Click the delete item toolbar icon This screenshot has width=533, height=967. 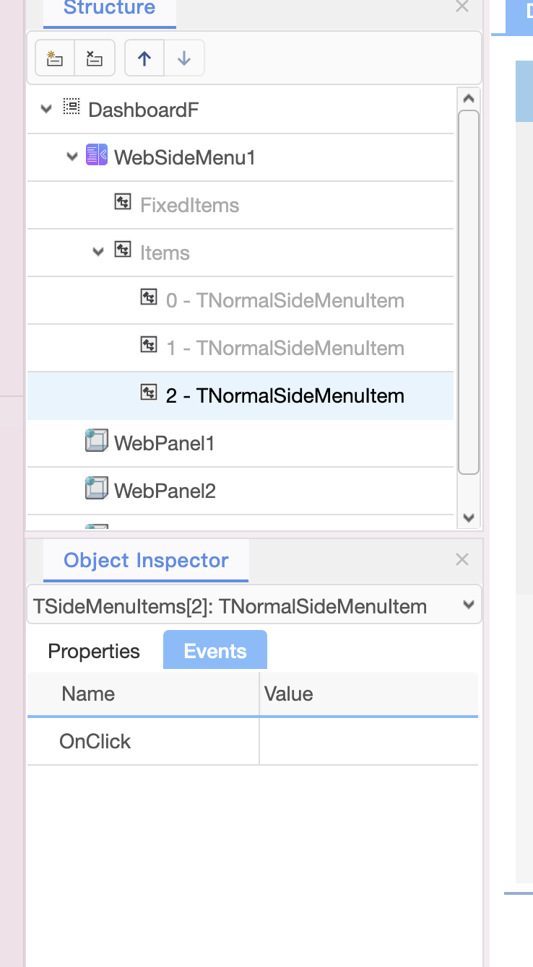click(x=94, y=58)
